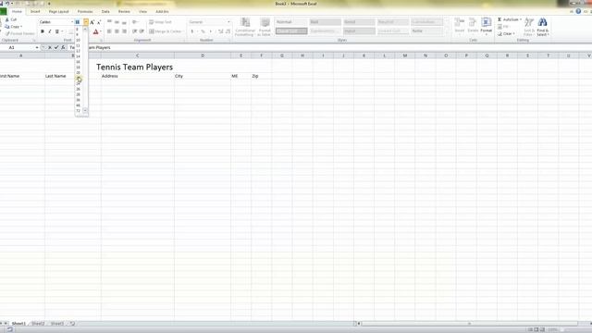Apply the Calculation cell style
592x333 pixels.
coord(427,22)
